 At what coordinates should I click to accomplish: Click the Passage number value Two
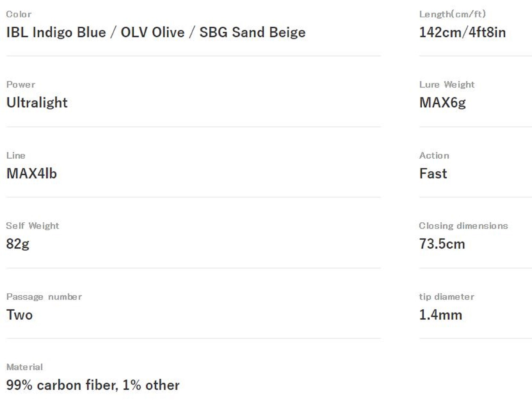(19, 315)
